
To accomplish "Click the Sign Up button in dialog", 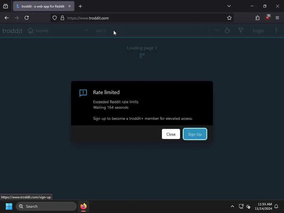I will point(195,134).
